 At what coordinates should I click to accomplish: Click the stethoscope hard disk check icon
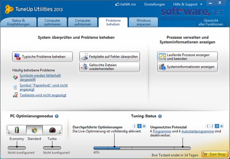85,57
